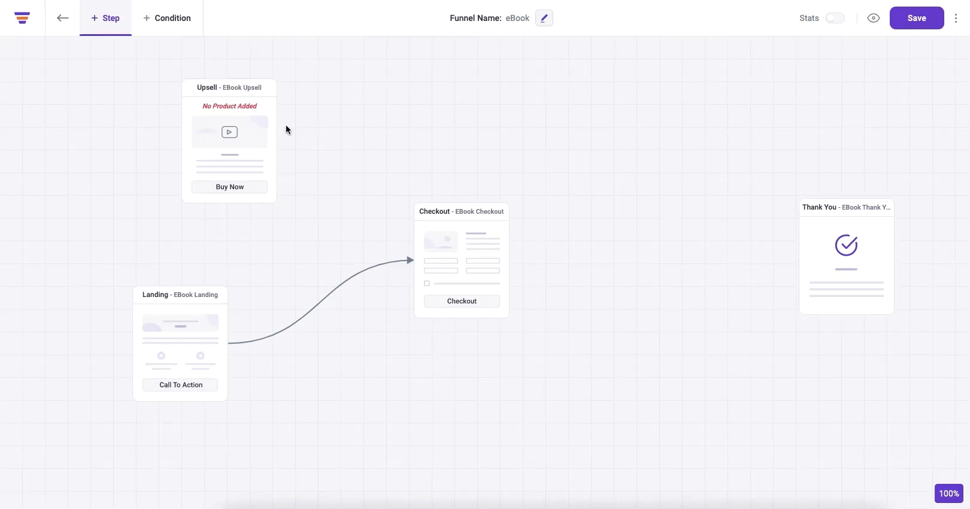
Task: Click the arrowhead connecting to Checkout step
Action: tap(410, 260)
